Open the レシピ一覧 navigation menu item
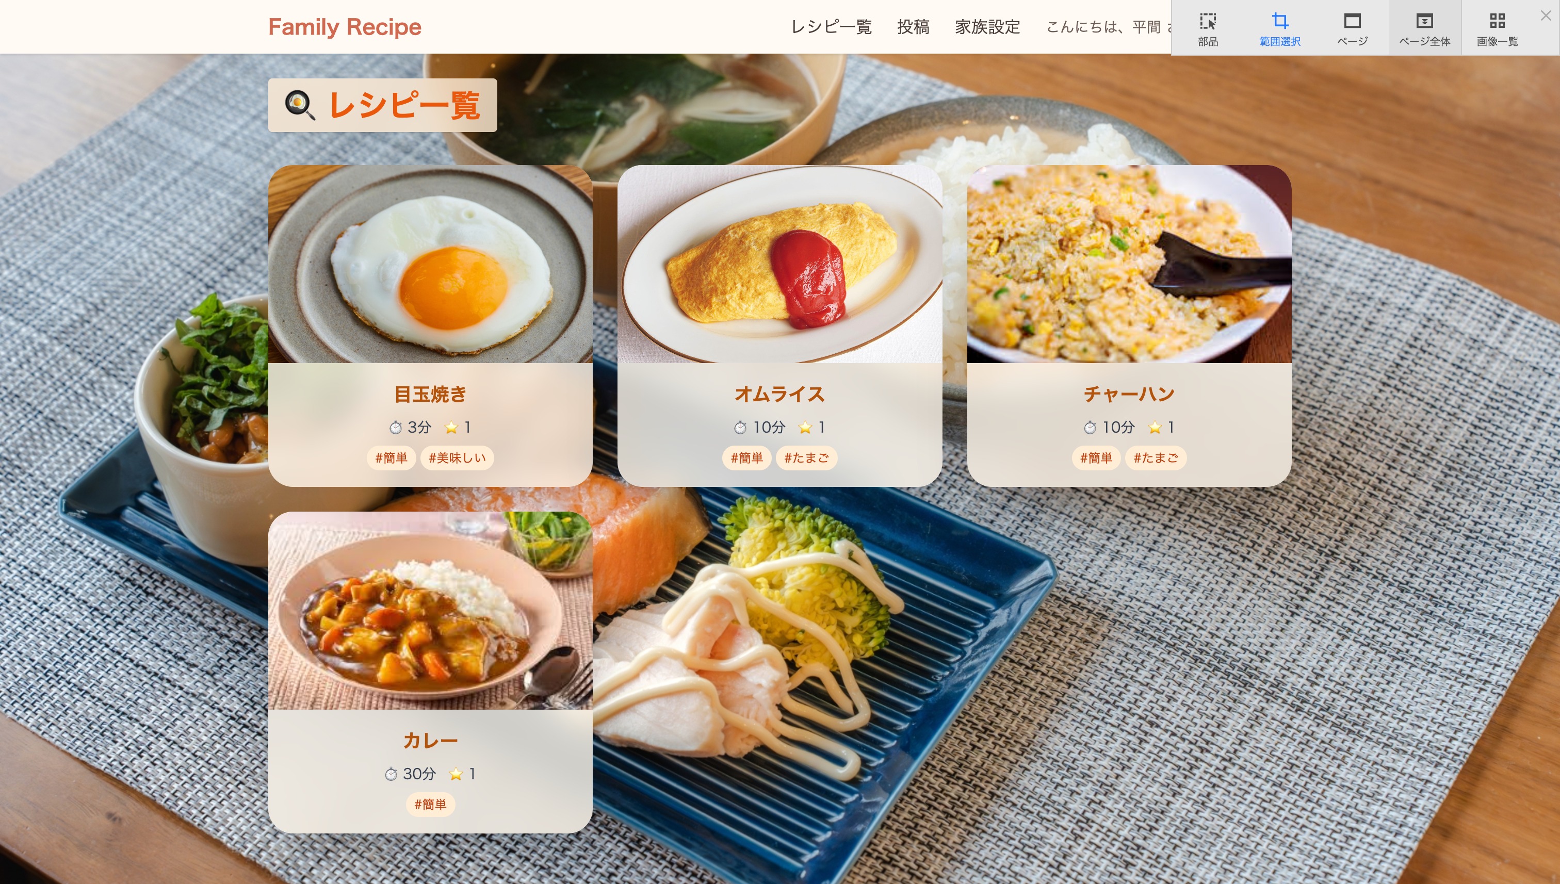1560x884 pixels. pyautogui.click(x=831, y=27)
